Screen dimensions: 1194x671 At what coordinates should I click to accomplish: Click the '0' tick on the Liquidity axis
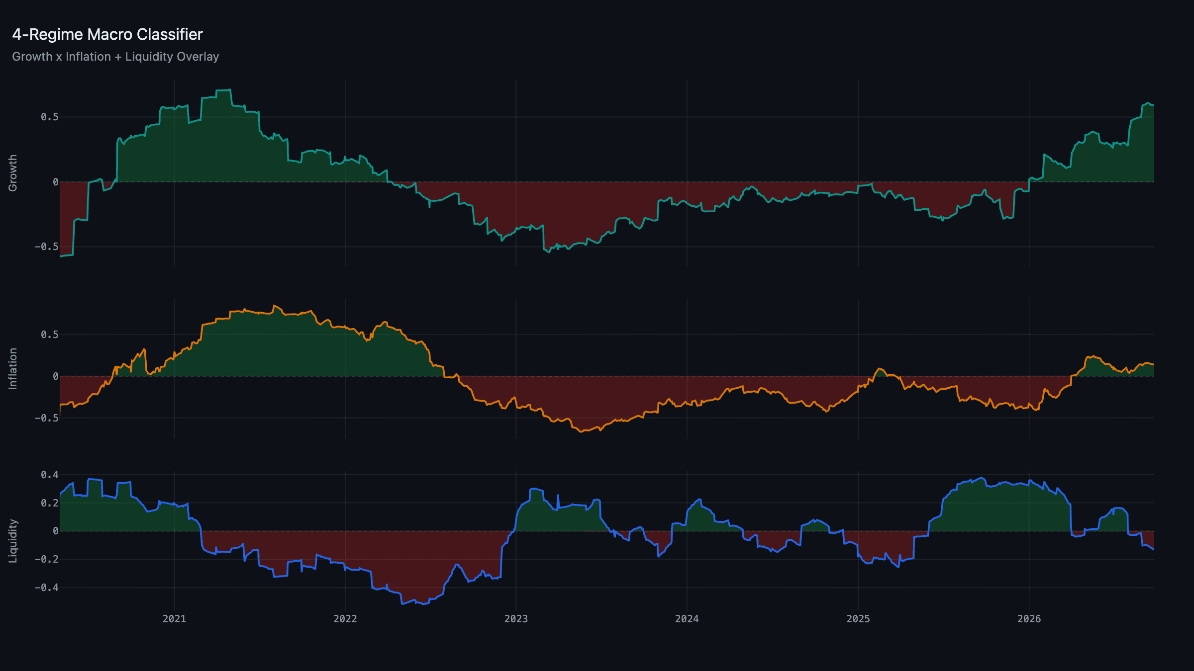pos(56,531)
